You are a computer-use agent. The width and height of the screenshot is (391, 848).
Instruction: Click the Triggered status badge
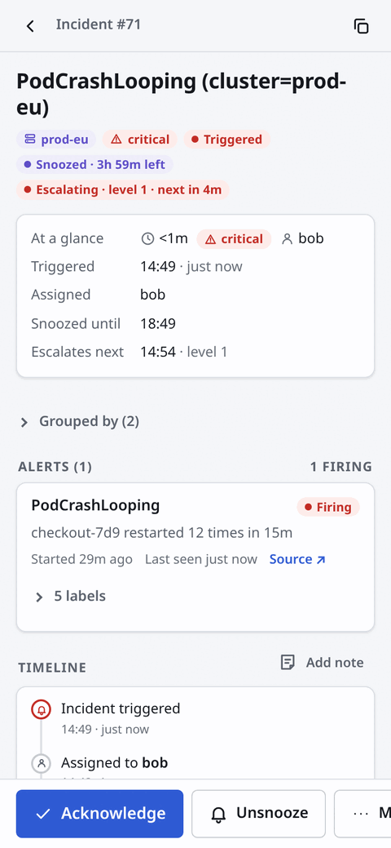pyautogui.click(x=226, y=140)
